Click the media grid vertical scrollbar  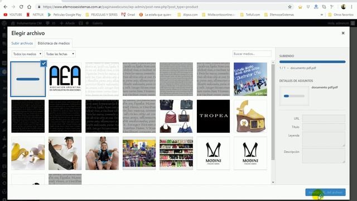tap(273, 112)
